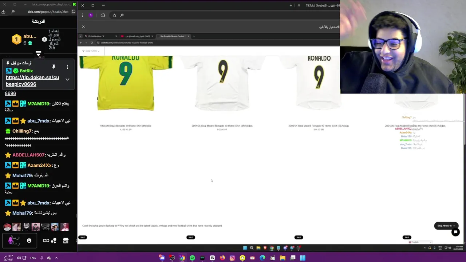Open Spotify from the purple taskbar
466x262 pixels.
point(192,258)
